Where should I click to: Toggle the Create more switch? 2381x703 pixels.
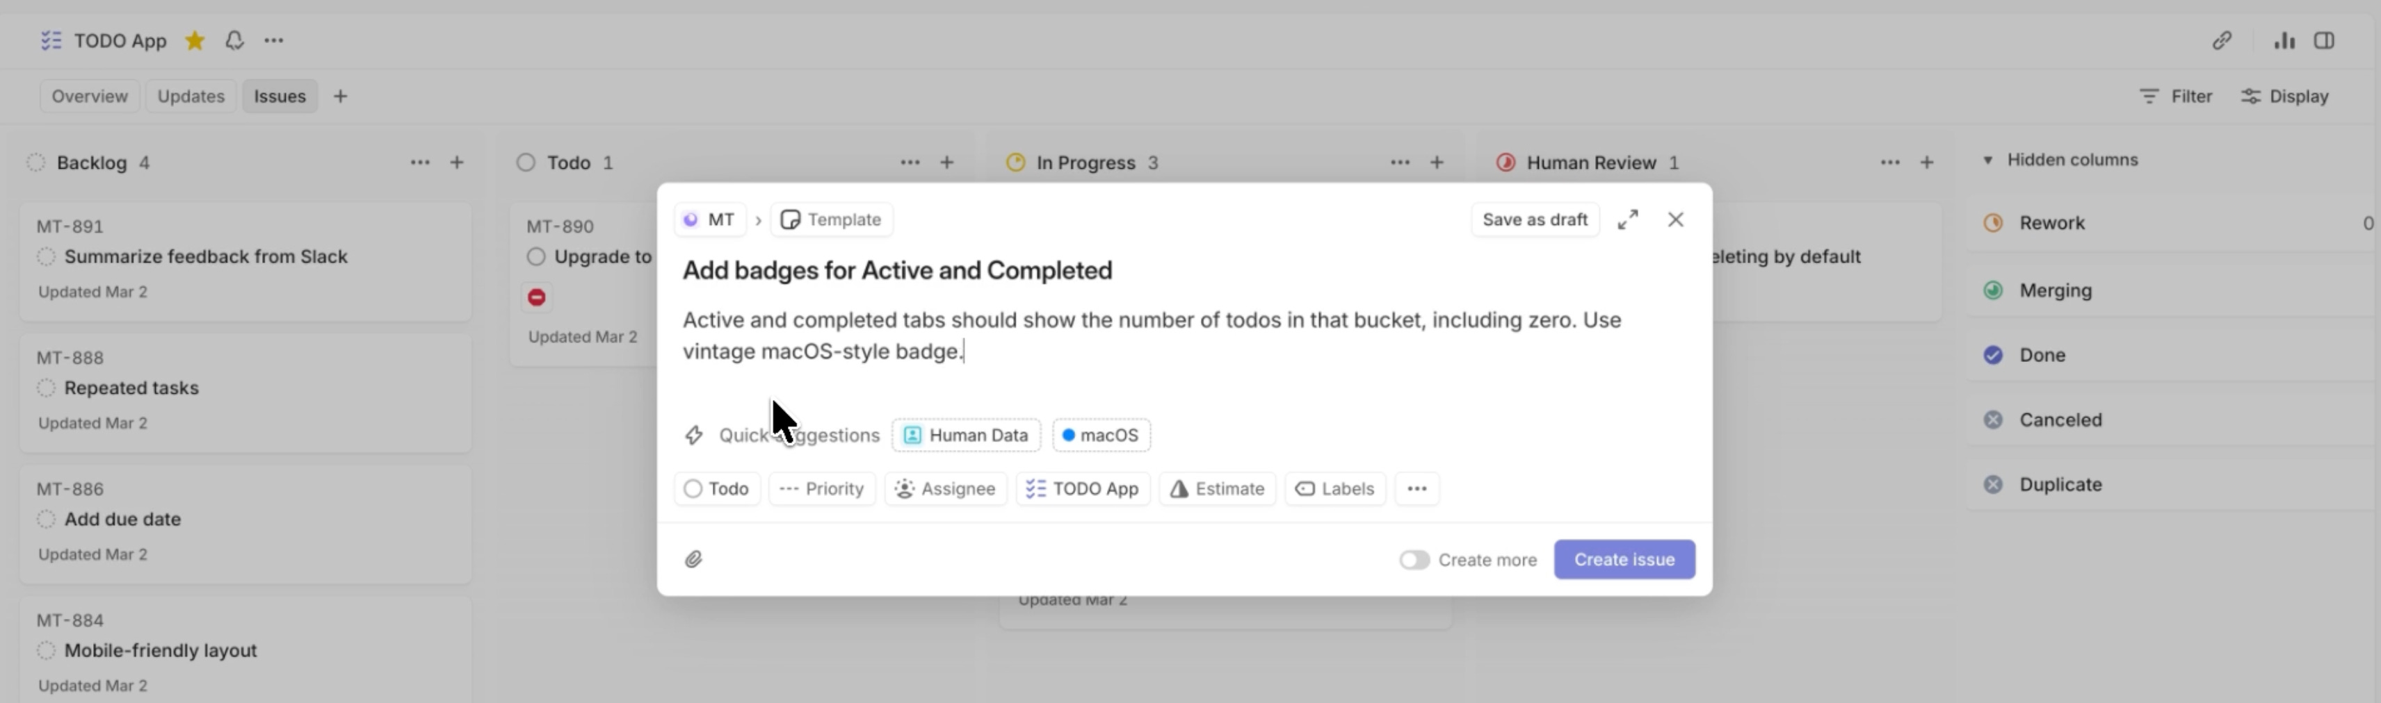click(x=1413, y=560)
